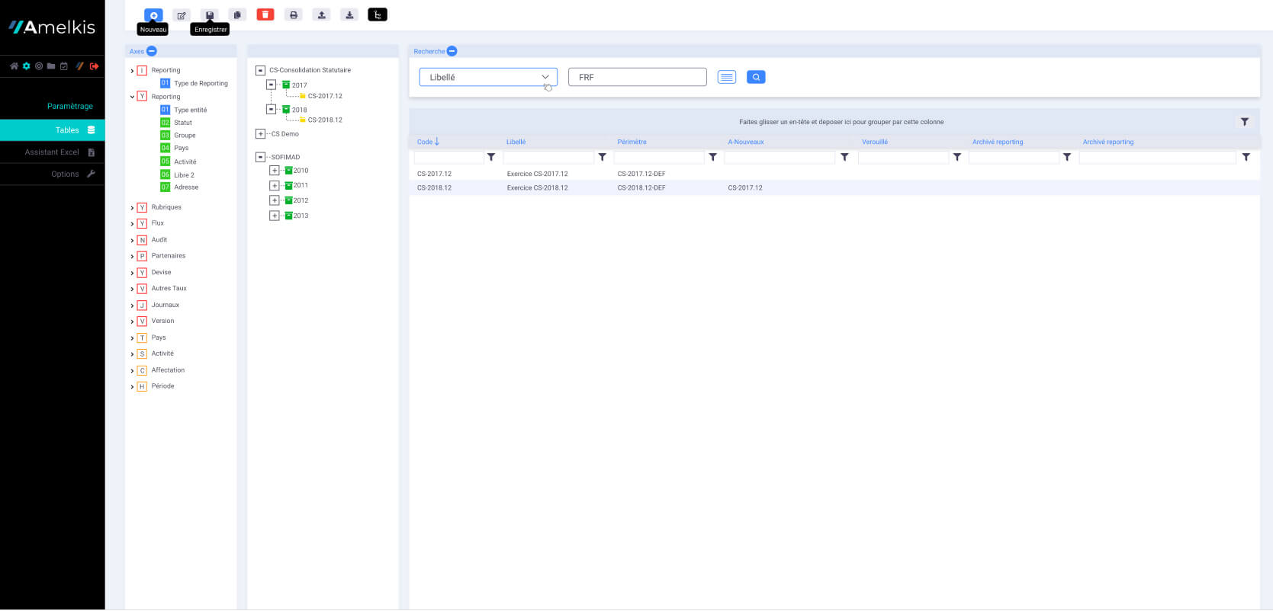
Task: Click the Code column filter input
Action: [448, 158]
